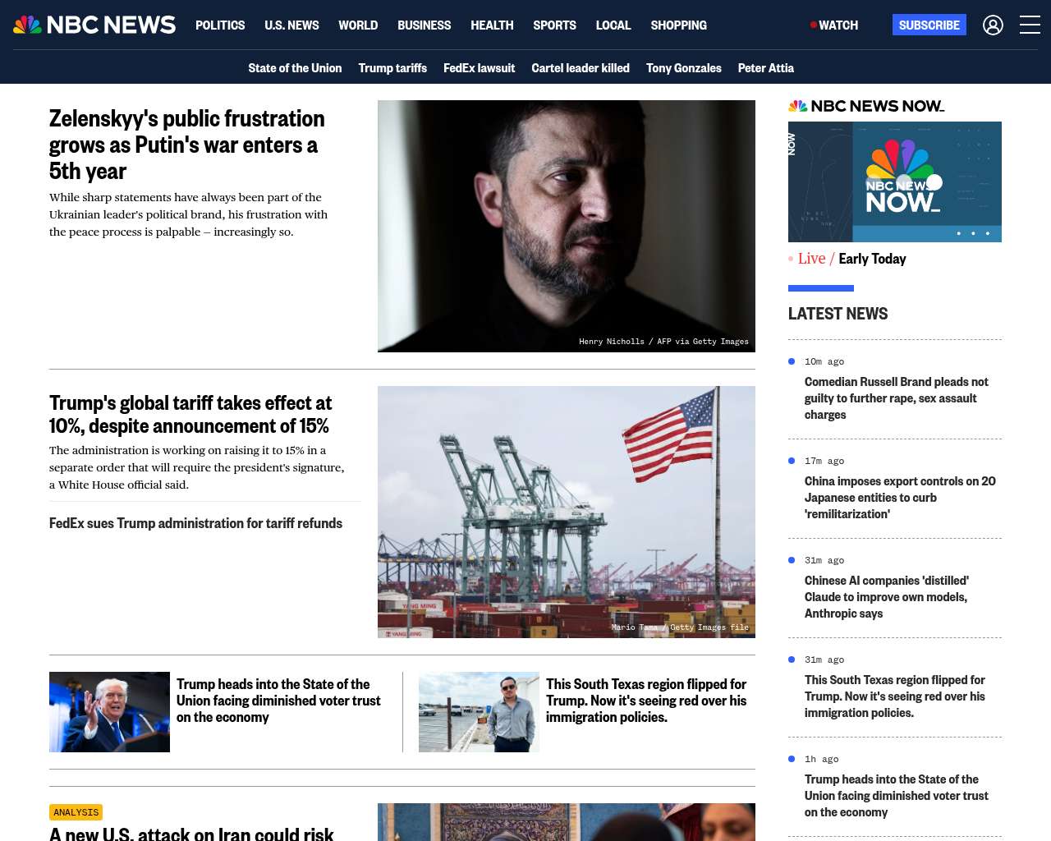Click Zelenskyy story summary paragraph
The height and width of the screenshot is (841, 1051).
[x=188, y=214]
